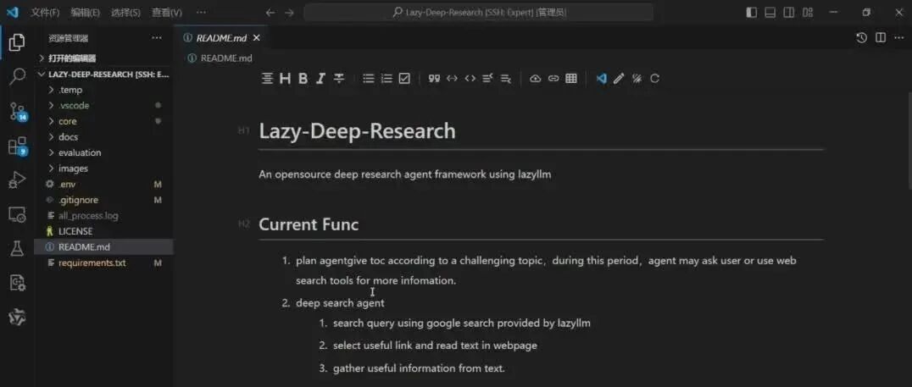Expand the evaluation folder
This screenshot has width=912, height=387.
tap(103, 152)
